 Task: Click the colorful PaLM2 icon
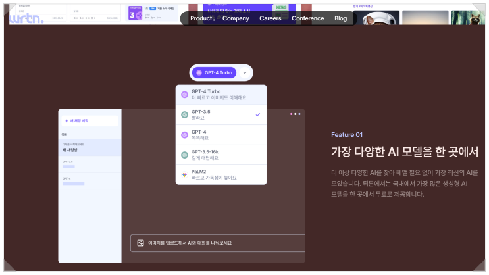tap(185, 174)
